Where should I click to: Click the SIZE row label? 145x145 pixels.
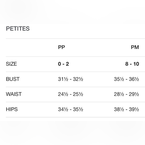pyautogui.click(x=11, y=64)
